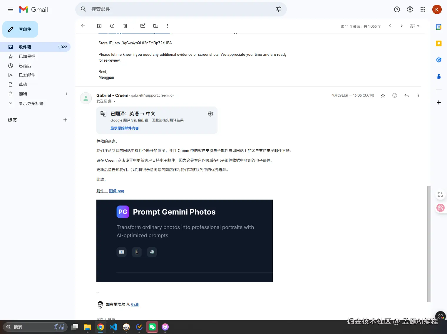Image resolution: width=447 pixels, height=334 pixels.
Task: Open the Google apps grid
Action: 423,9
